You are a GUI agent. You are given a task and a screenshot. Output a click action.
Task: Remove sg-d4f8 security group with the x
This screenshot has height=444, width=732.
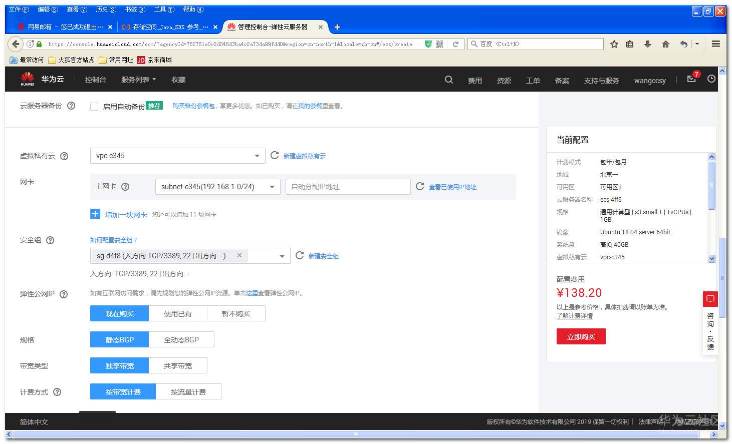coord(239,255)
